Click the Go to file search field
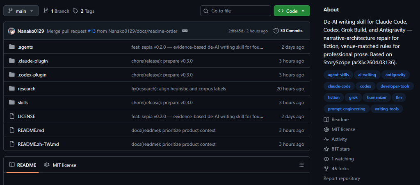The height and width of the screenshot is (185, 420). point(235,11)
